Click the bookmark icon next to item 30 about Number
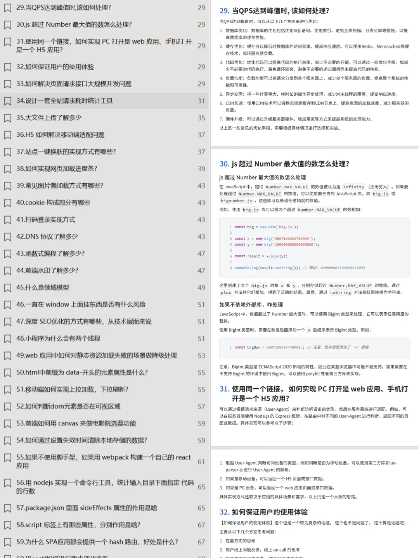 8,24
